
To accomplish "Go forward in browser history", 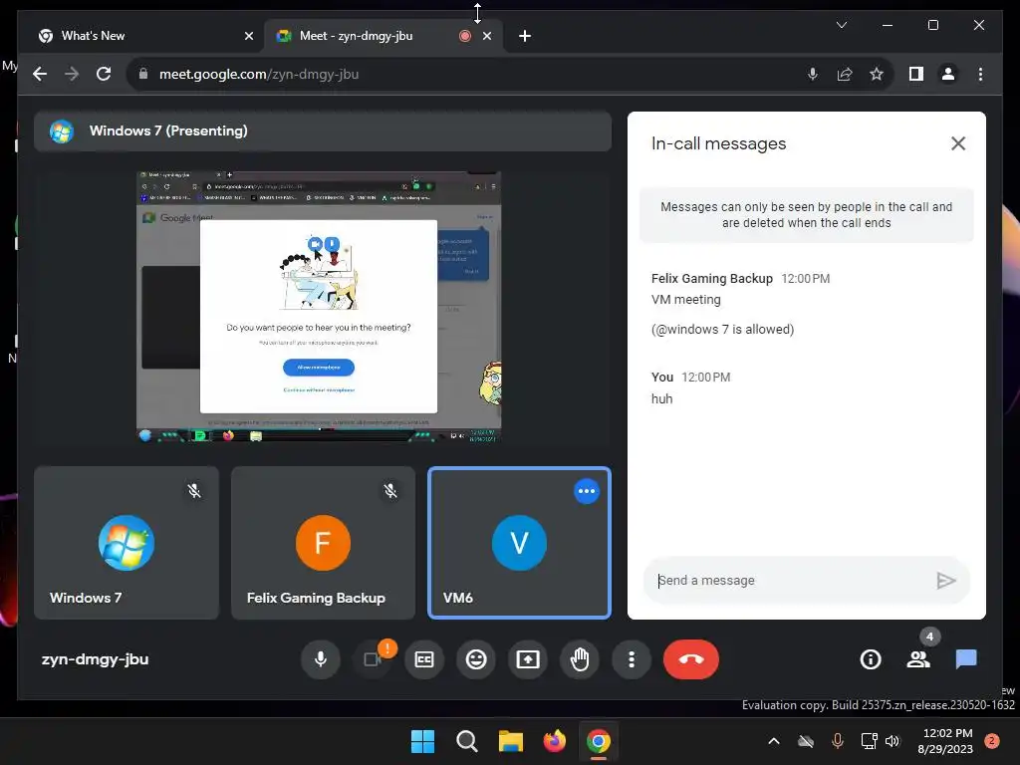I will click(72, 74).
